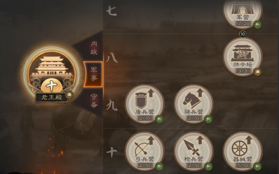Image resolution: width=279 pixels, height=174 pixels.
Task: Click the 君王殿 palace emblem
Action: click(x=52, y=74)
